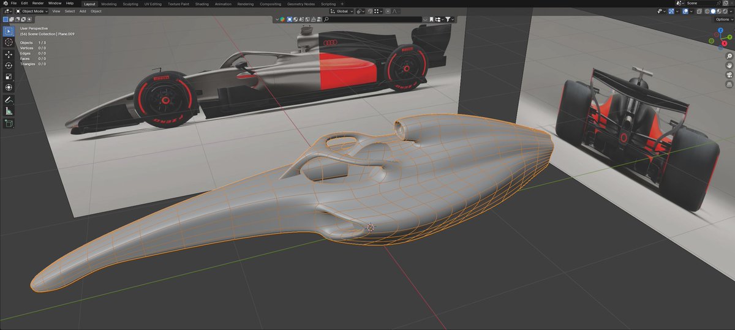Open the snapping options dropdown
Image resolution: width=735 pixels, height=330 pixels.
379,11
